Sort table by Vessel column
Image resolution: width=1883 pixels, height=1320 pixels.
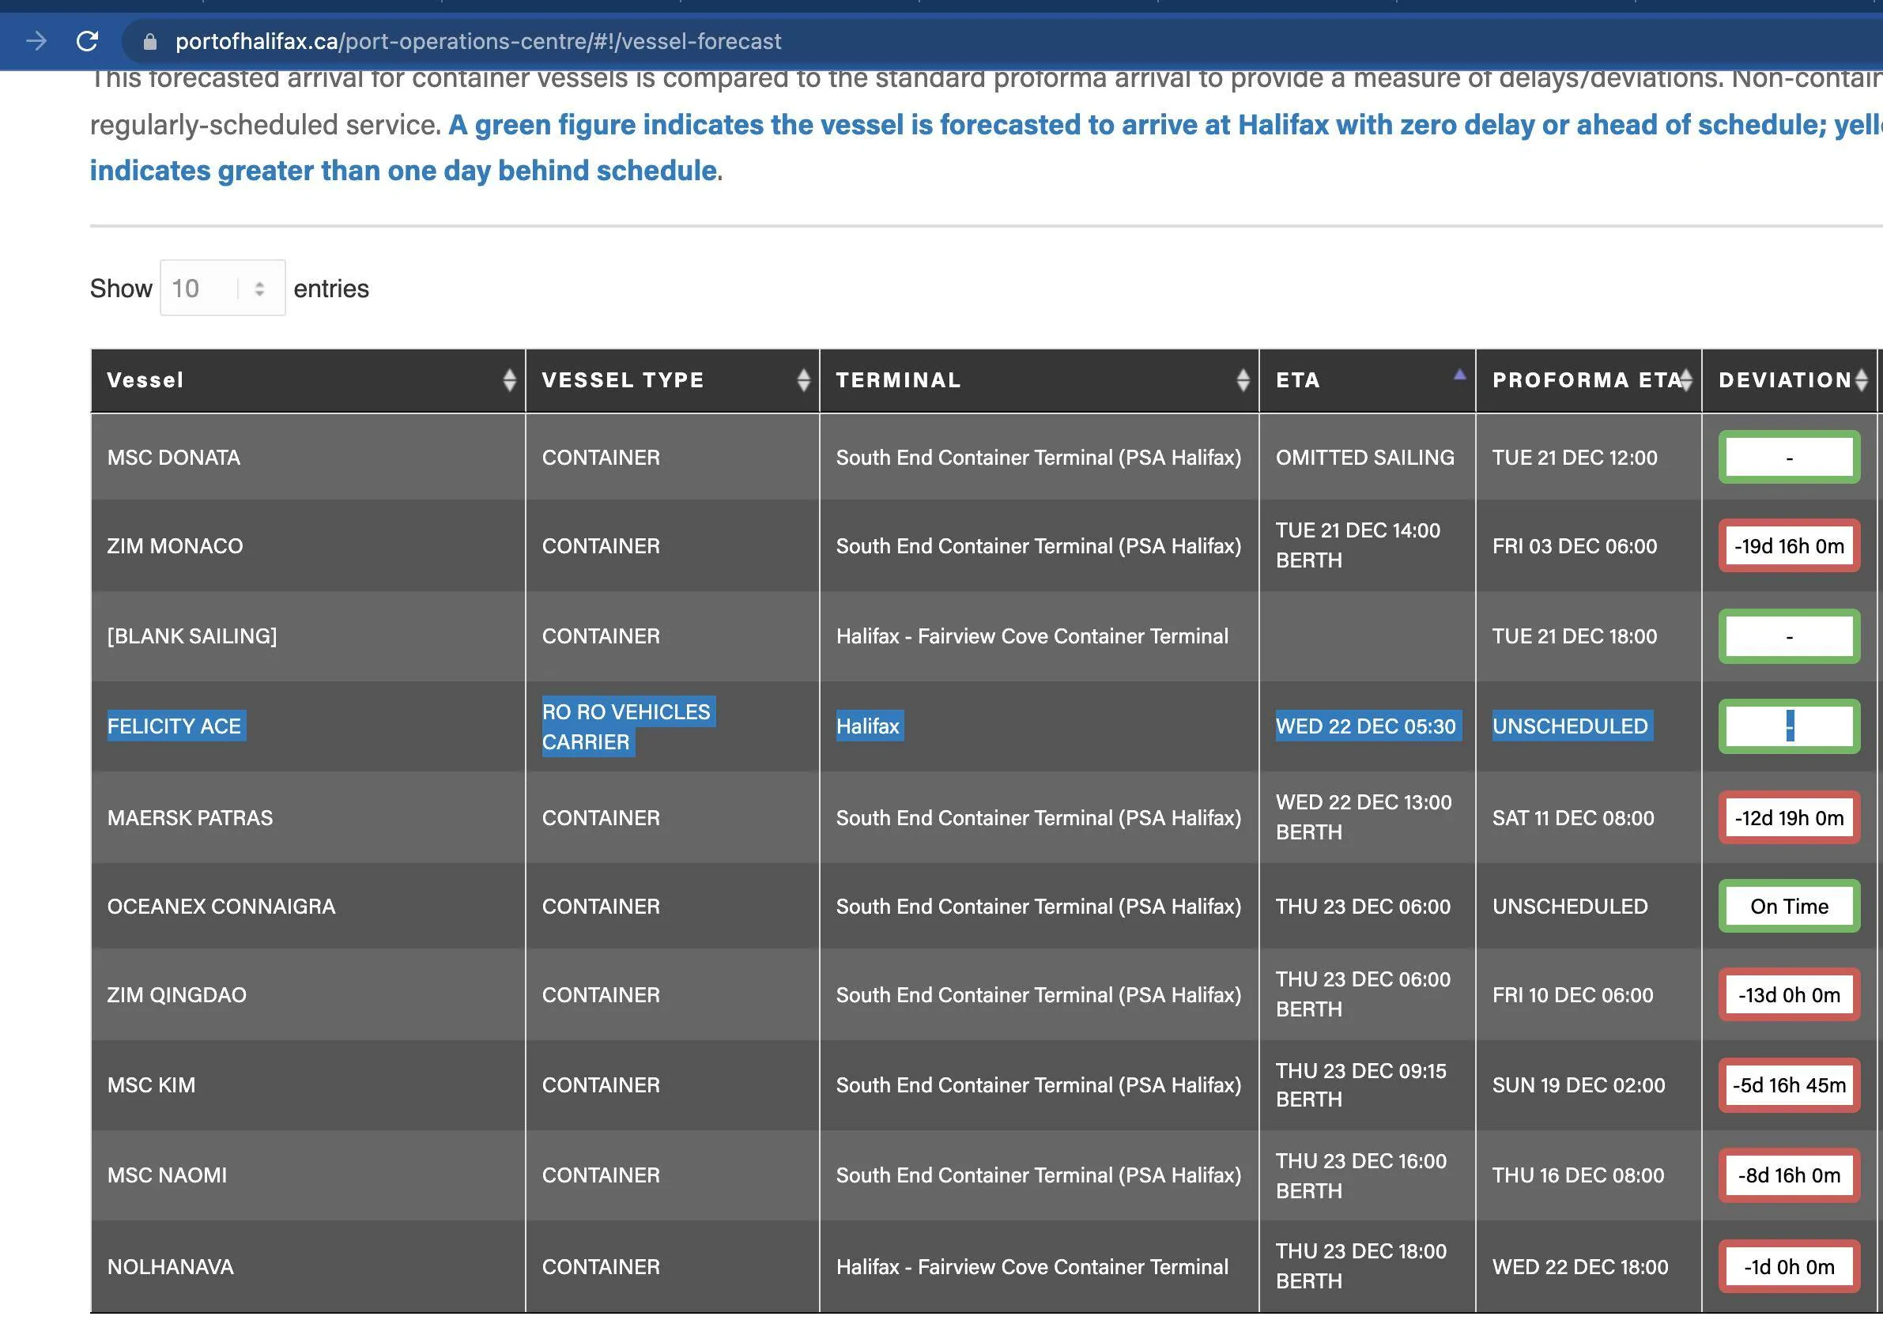click(x=308, y=380)
